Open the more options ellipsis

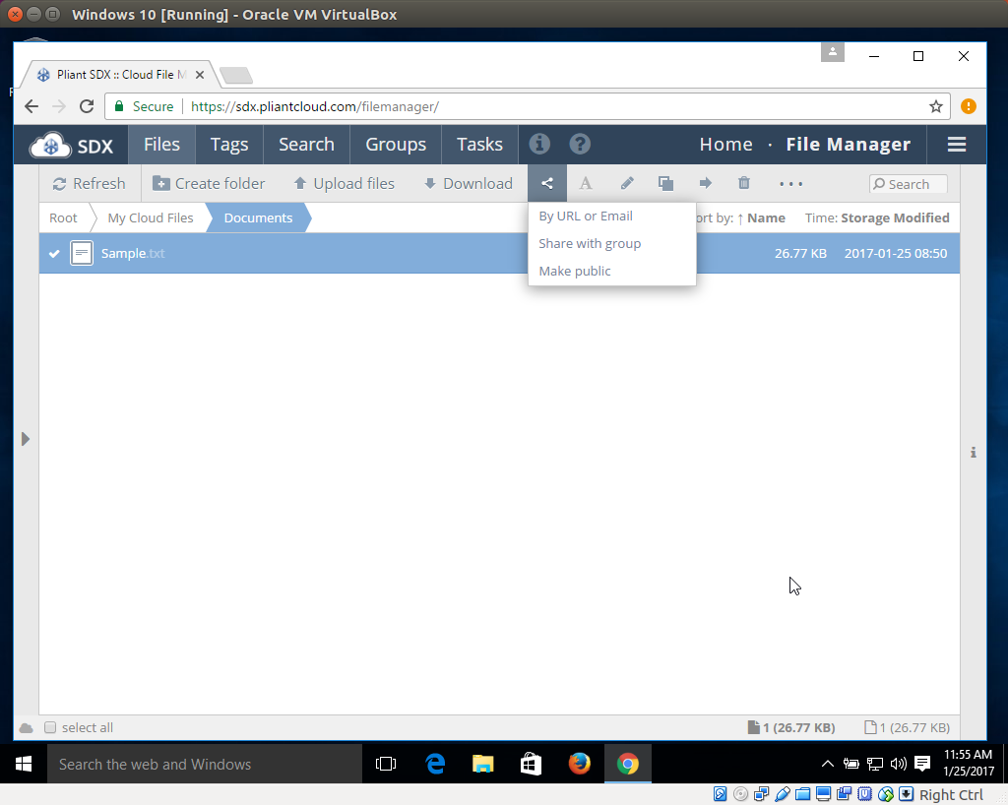tap(790, 184)
